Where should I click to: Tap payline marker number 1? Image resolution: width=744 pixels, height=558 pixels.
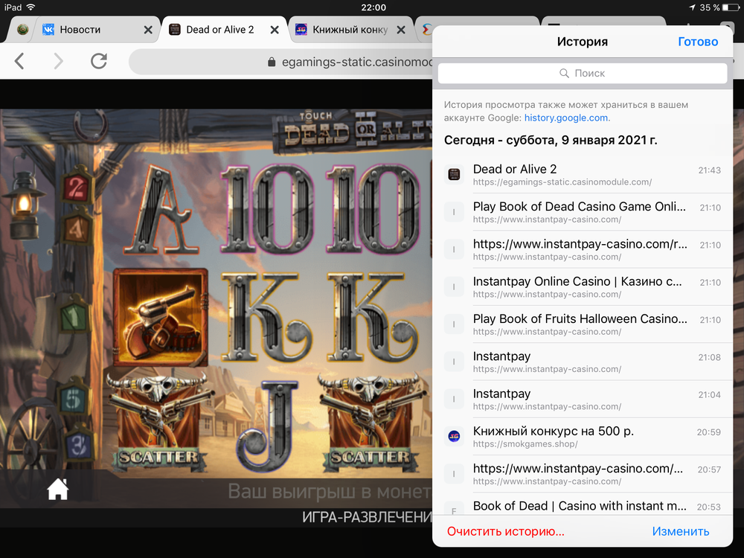coord(74,315)
